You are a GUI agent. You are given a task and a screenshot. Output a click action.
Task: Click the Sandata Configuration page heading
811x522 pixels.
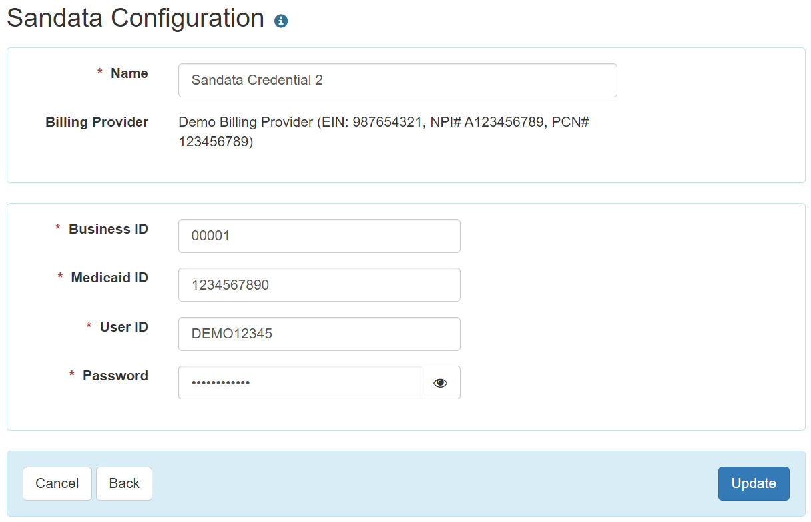[x=136, y=18]
